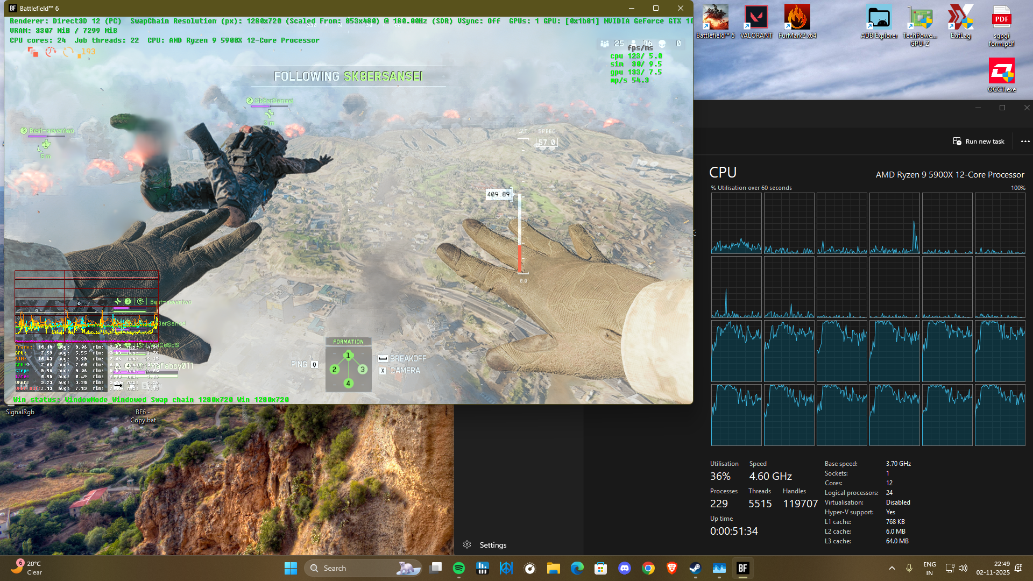Screen dimensions: 1033x581
Task: Open the ENG IN language switcher
Action: (929, 568)
